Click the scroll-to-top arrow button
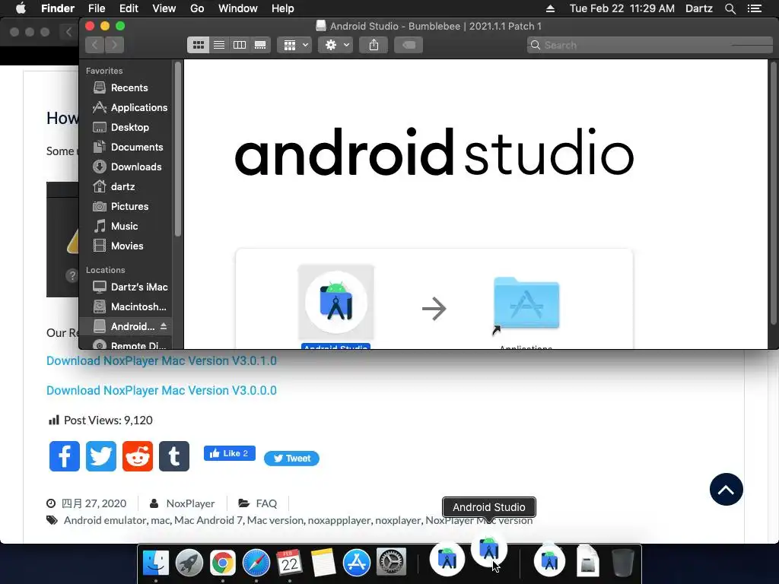The width and height of the screenshot is (779, 584). (x=726, y=489)
